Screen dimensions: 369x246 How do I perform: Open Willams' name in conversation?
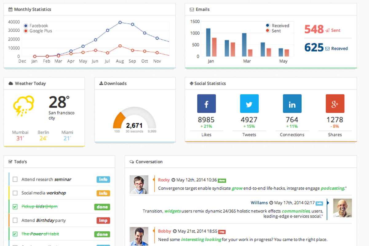[x=259, y=203]
